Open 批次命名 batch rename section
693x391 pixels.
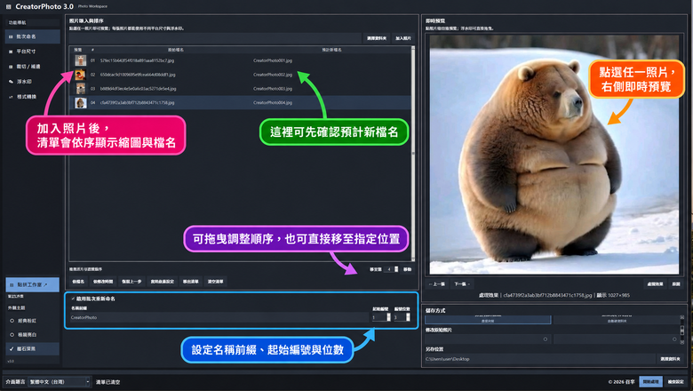[32, 36]
